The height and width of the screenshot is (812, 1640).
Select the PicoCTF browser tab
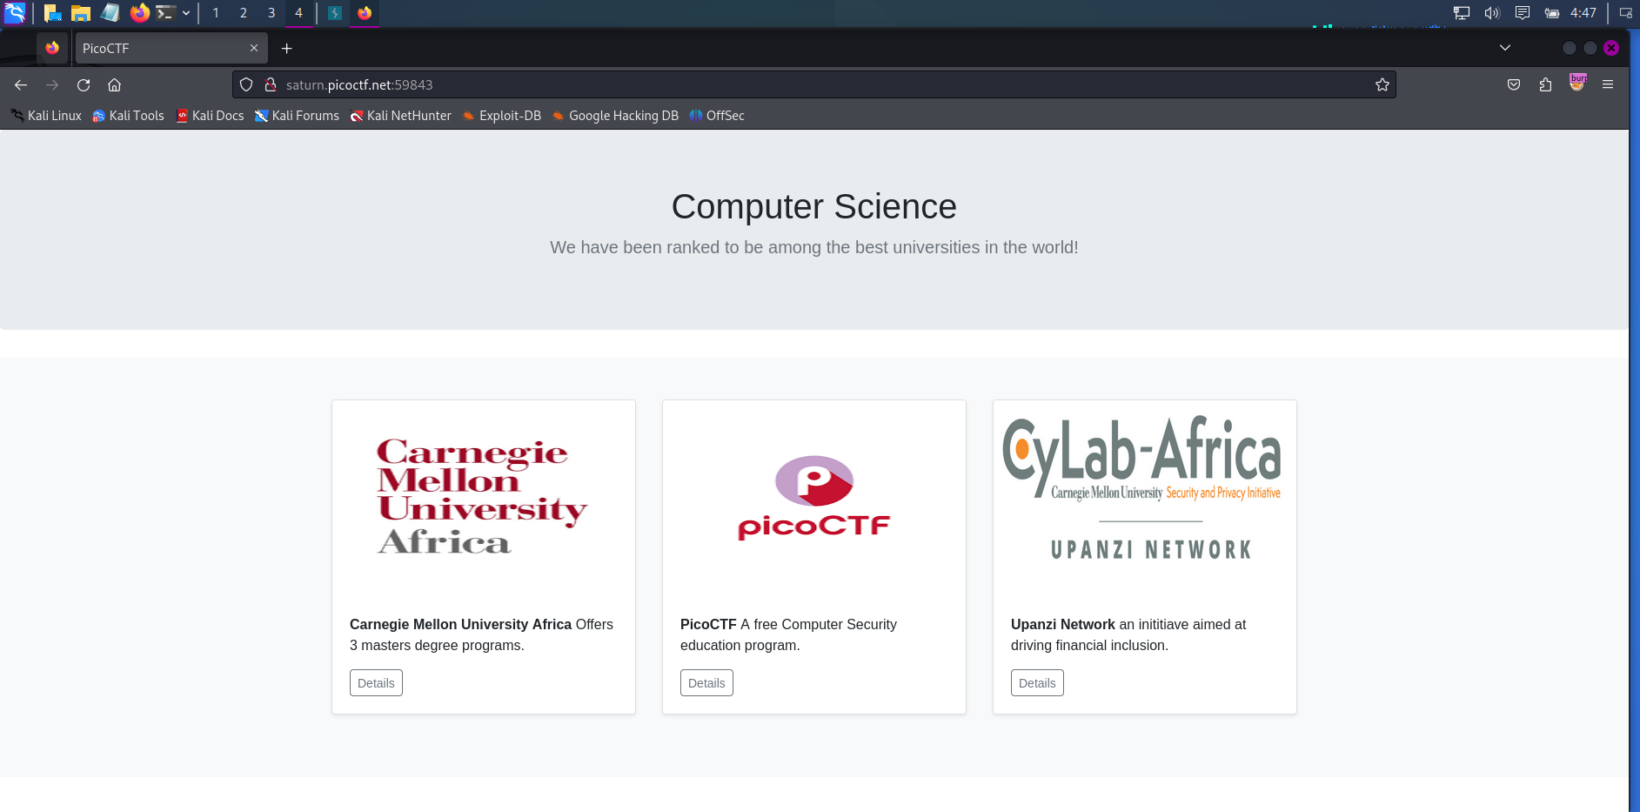click(x=171, y=49)
